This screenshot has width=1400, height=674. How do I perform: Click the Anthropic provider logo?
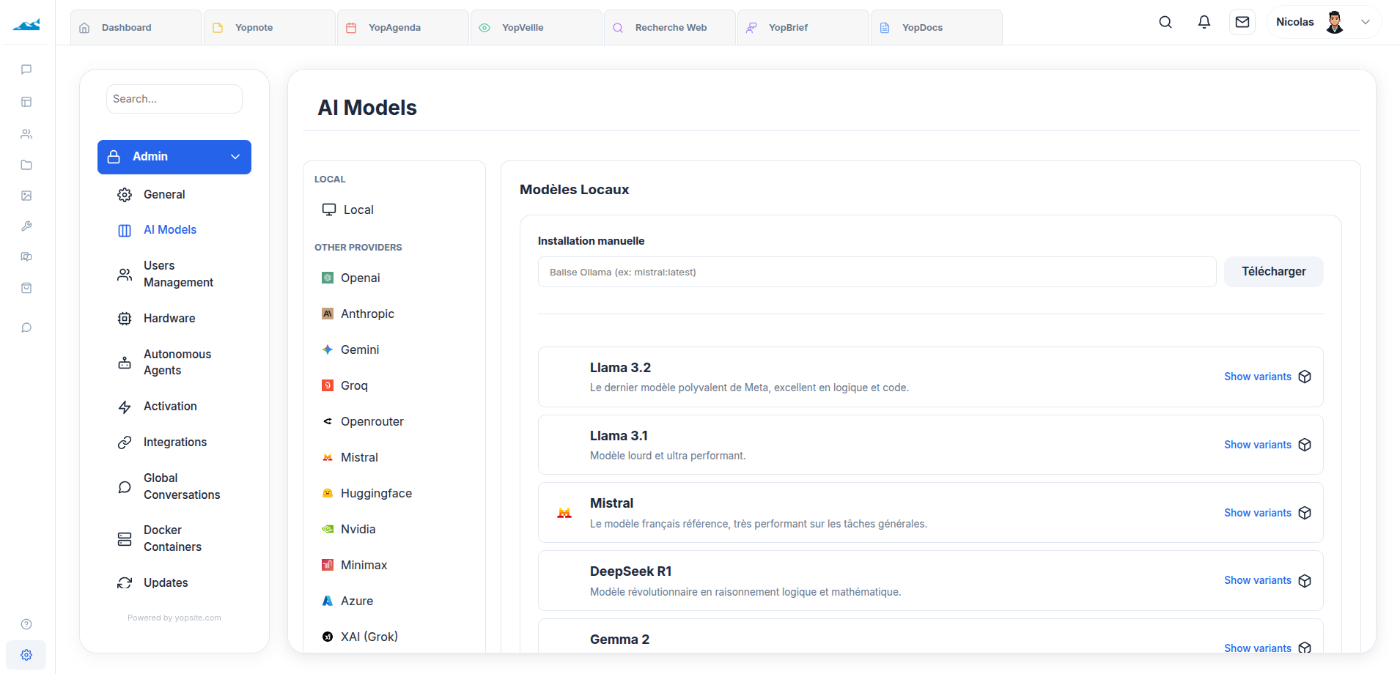click(328, 314)
